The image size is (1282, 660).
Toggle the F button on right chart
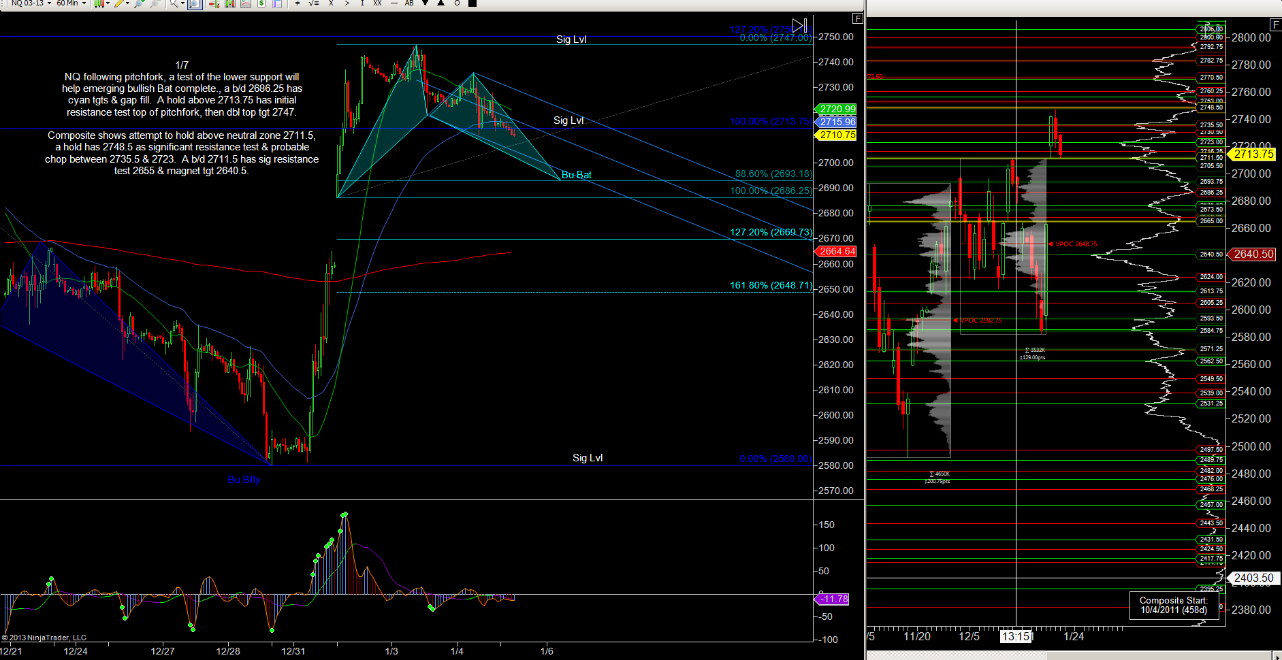coord(1275,25)
